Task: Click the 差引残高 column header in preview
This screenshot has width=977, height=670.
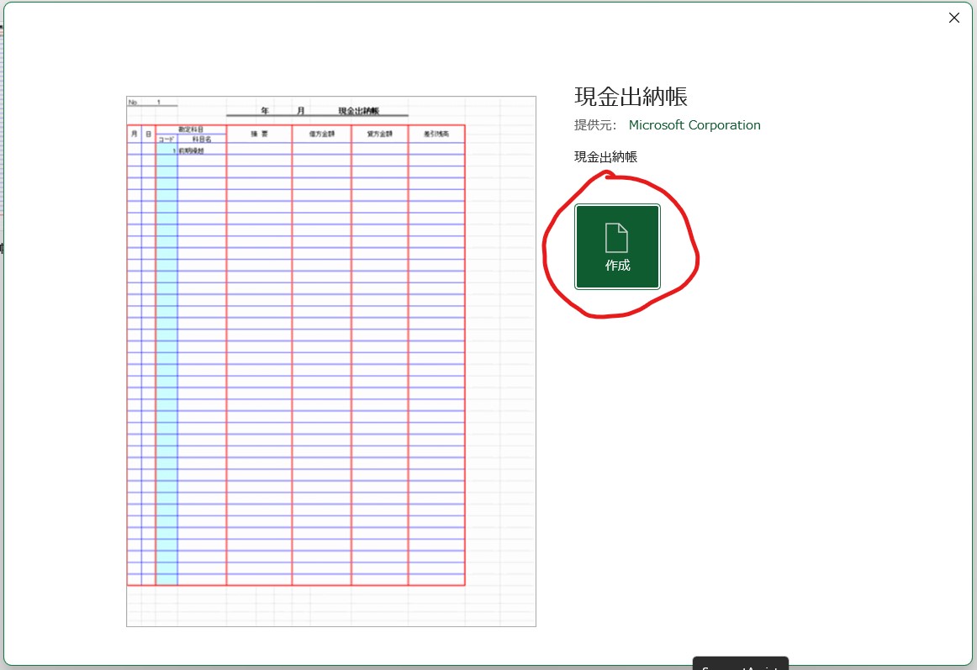Action: click(x=436, y=135)
